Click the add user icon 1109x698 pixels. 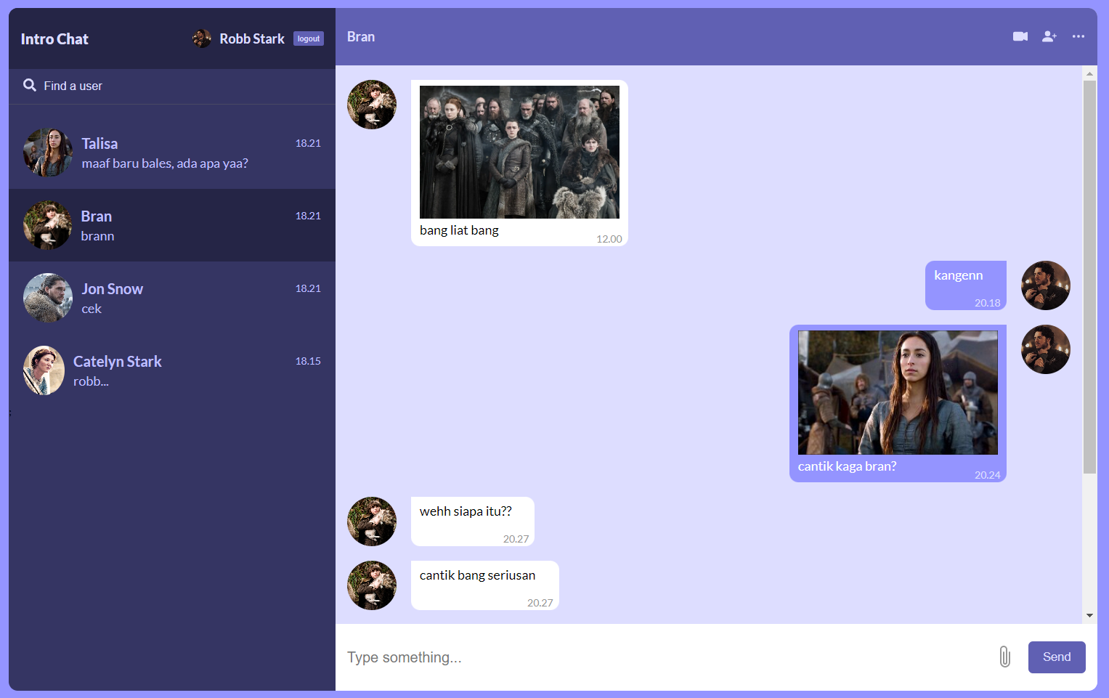click(x=1049, y=36)
